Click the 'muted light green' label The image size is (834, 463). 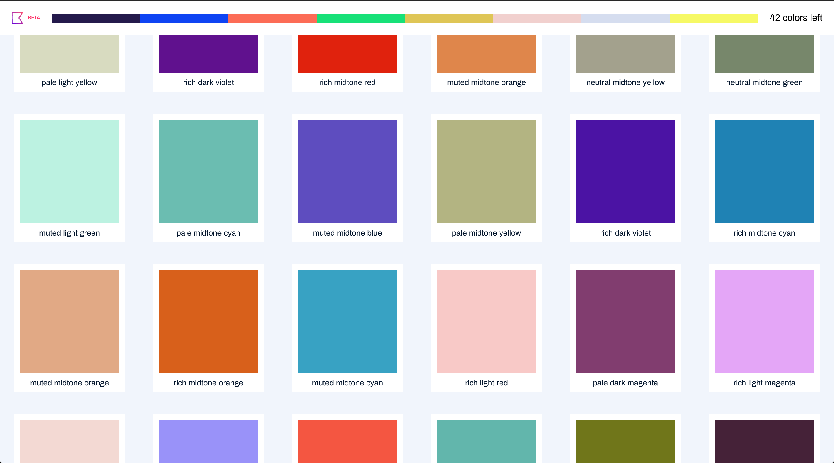pos(69,233)
